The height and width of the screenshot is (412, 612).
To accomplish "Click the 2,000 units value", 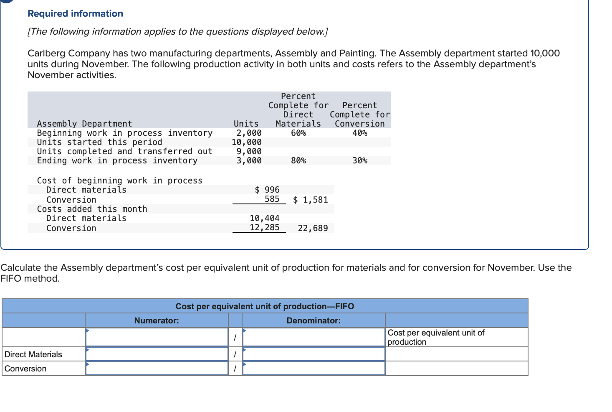I will (249, 133).
